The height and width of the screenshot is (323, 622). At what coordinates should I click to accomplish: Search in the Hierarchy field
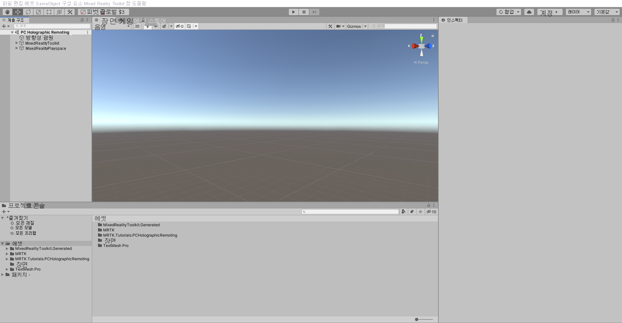52,26
